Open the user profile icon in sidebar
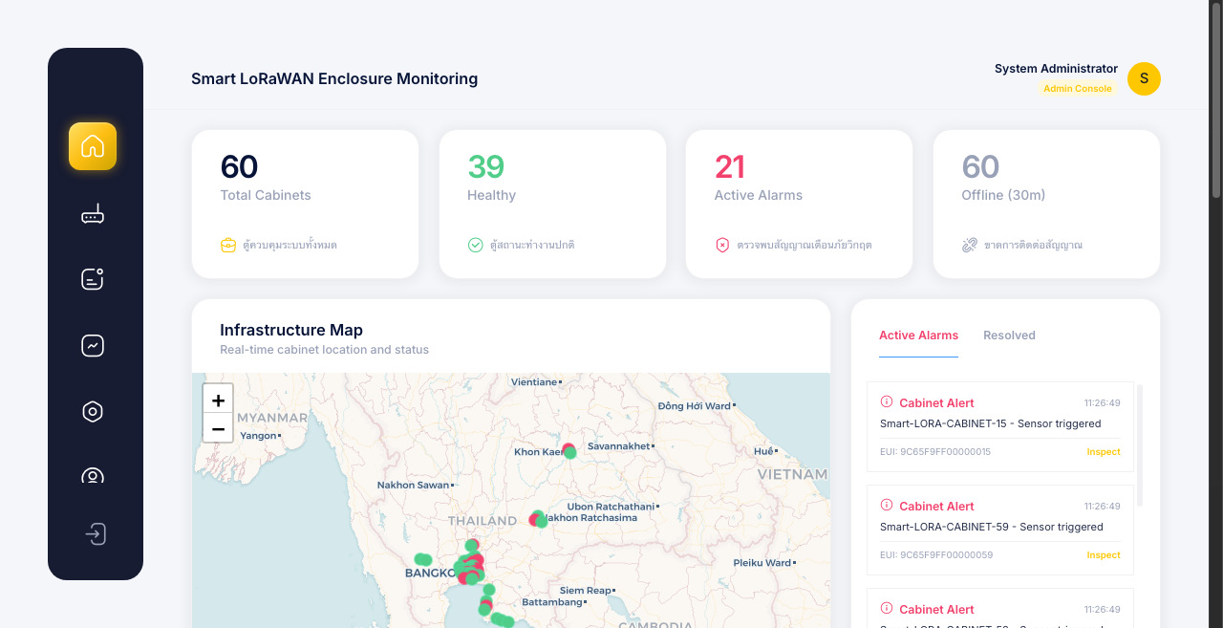Screen dimensions: 1223x628 pos(93,475)
